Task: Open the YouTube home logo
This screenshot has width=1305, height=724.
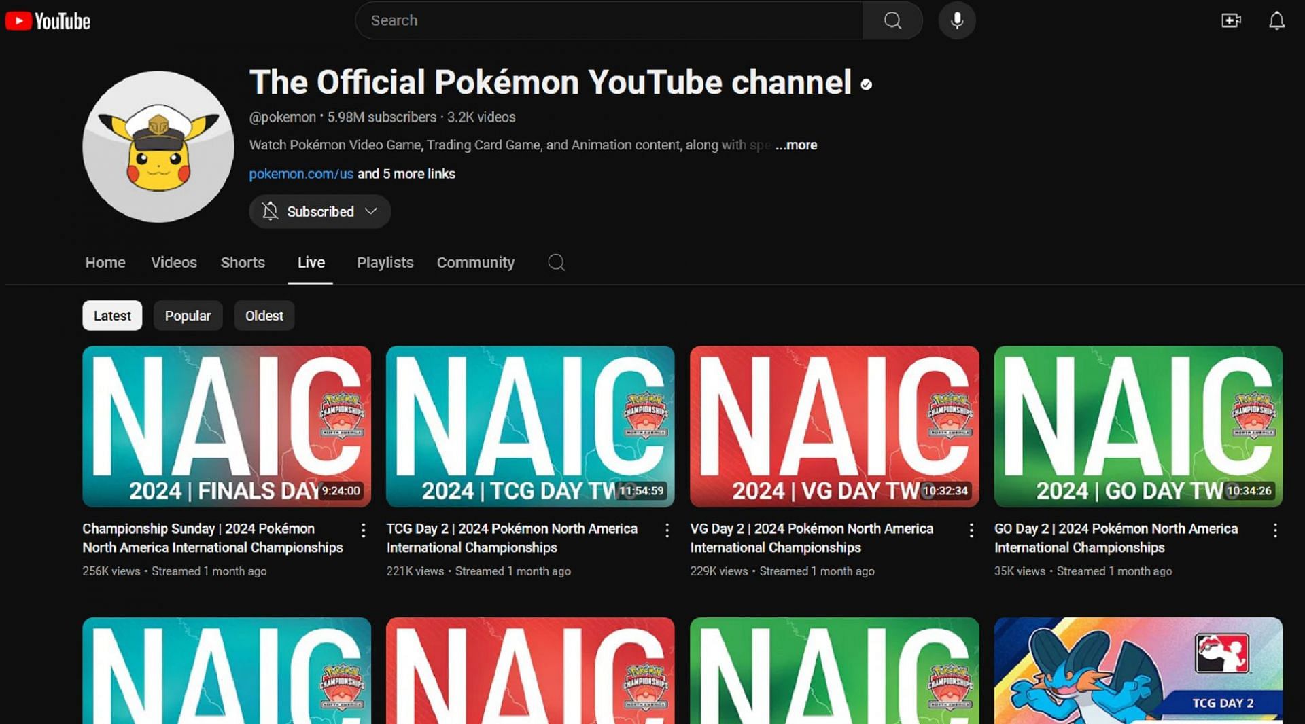Action: click(x=48, y=21)
